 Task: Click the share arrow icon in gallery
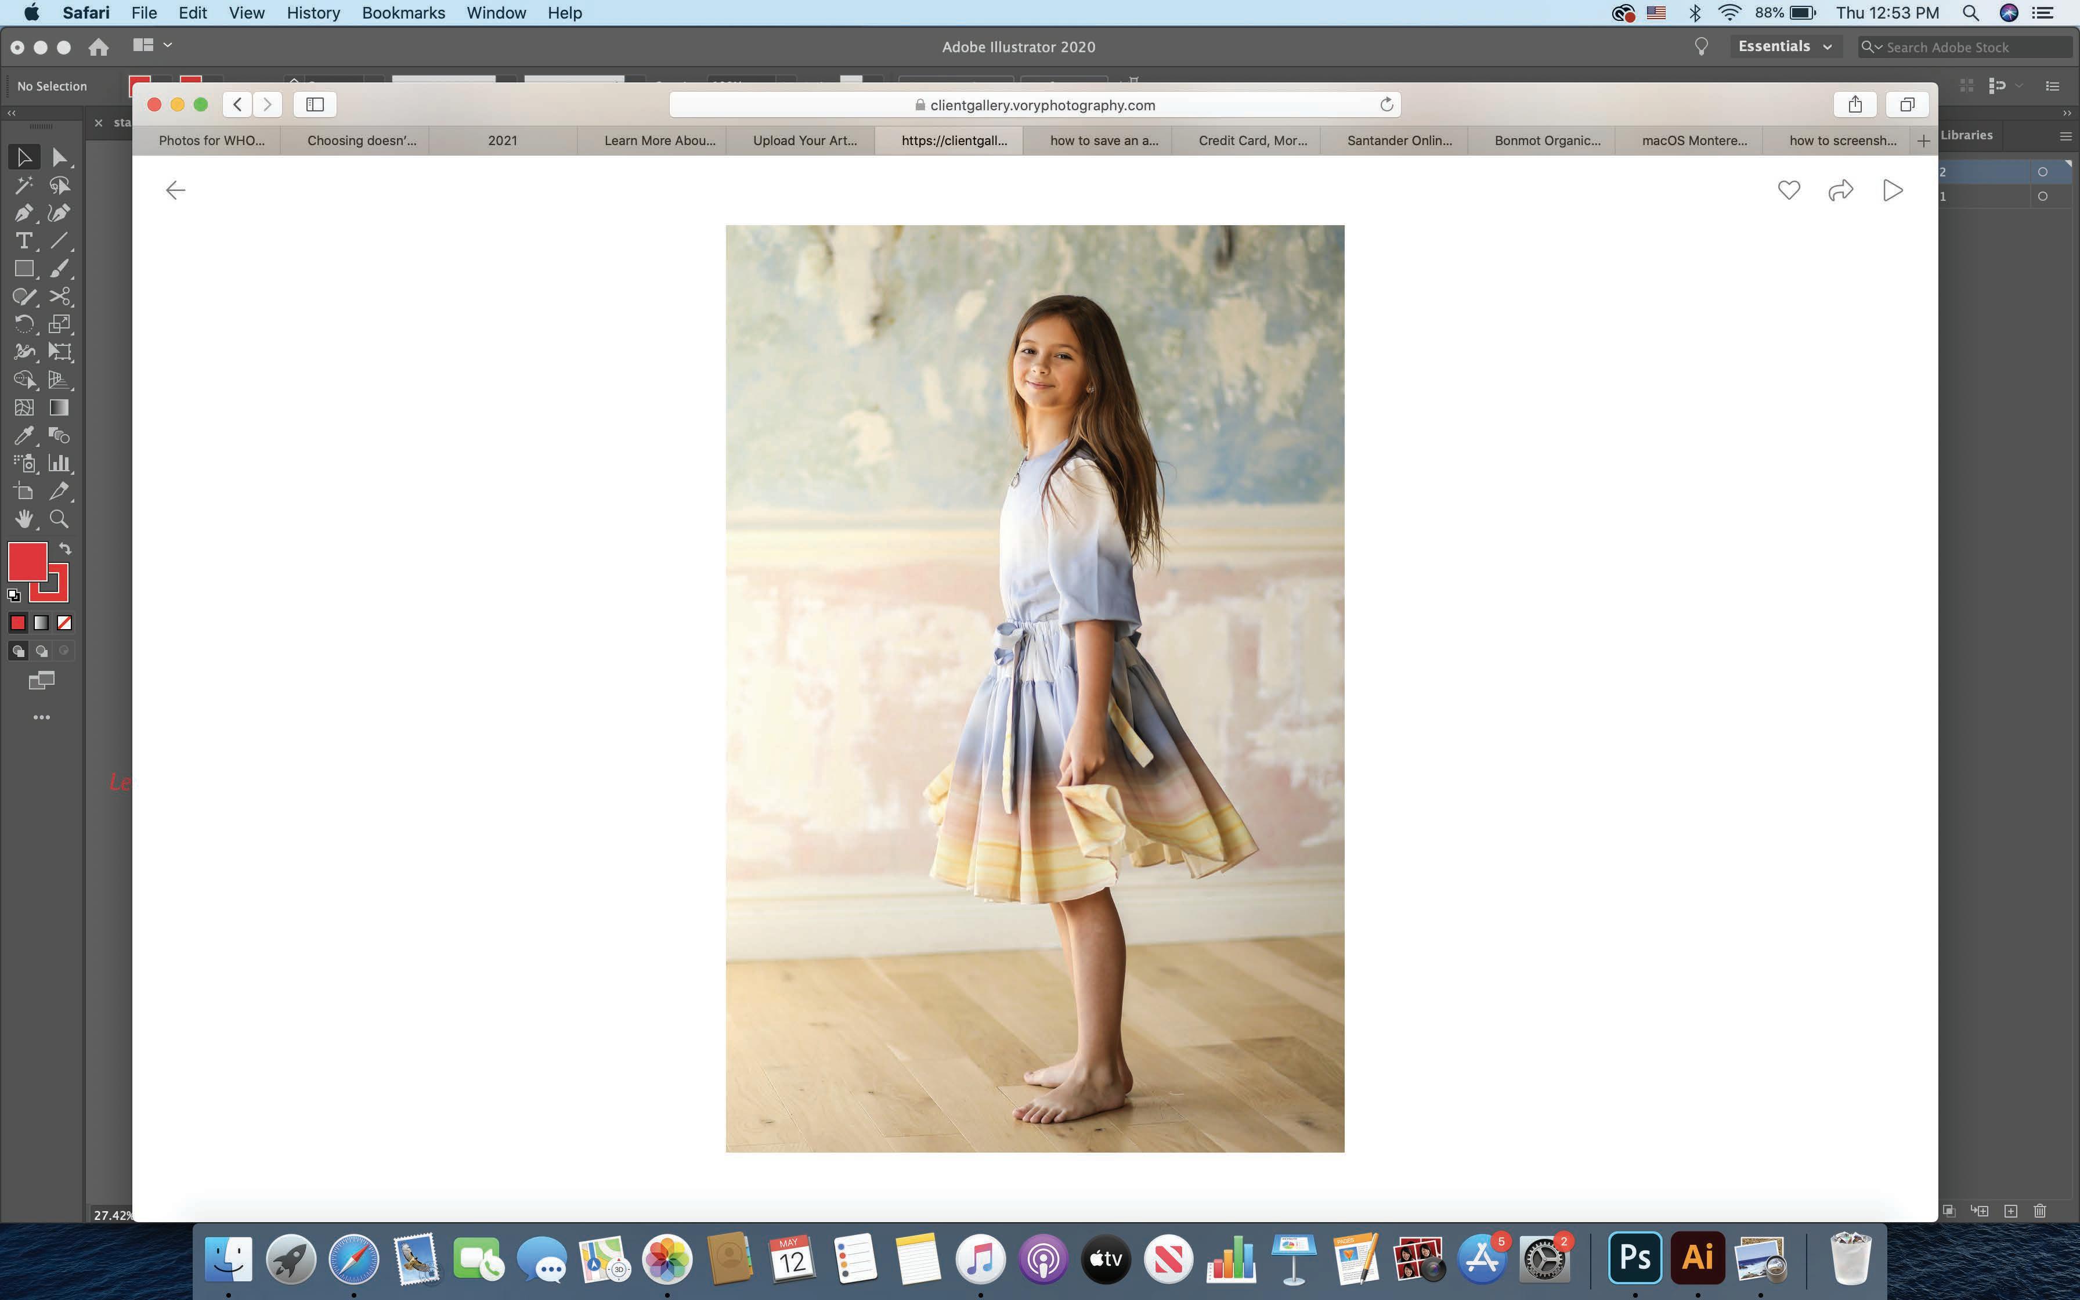click(1840, 190)
